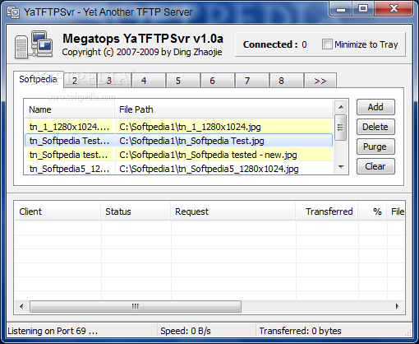Click the Delete button

pos(375,127)
